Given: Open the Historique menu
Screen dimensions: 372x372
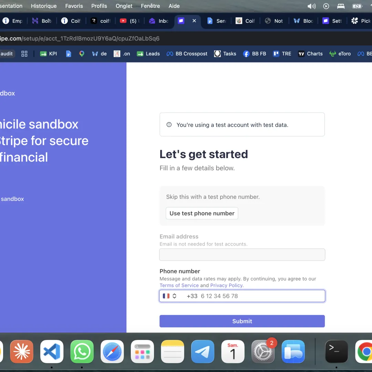Looking at the screenshot, I should point(44,6).
